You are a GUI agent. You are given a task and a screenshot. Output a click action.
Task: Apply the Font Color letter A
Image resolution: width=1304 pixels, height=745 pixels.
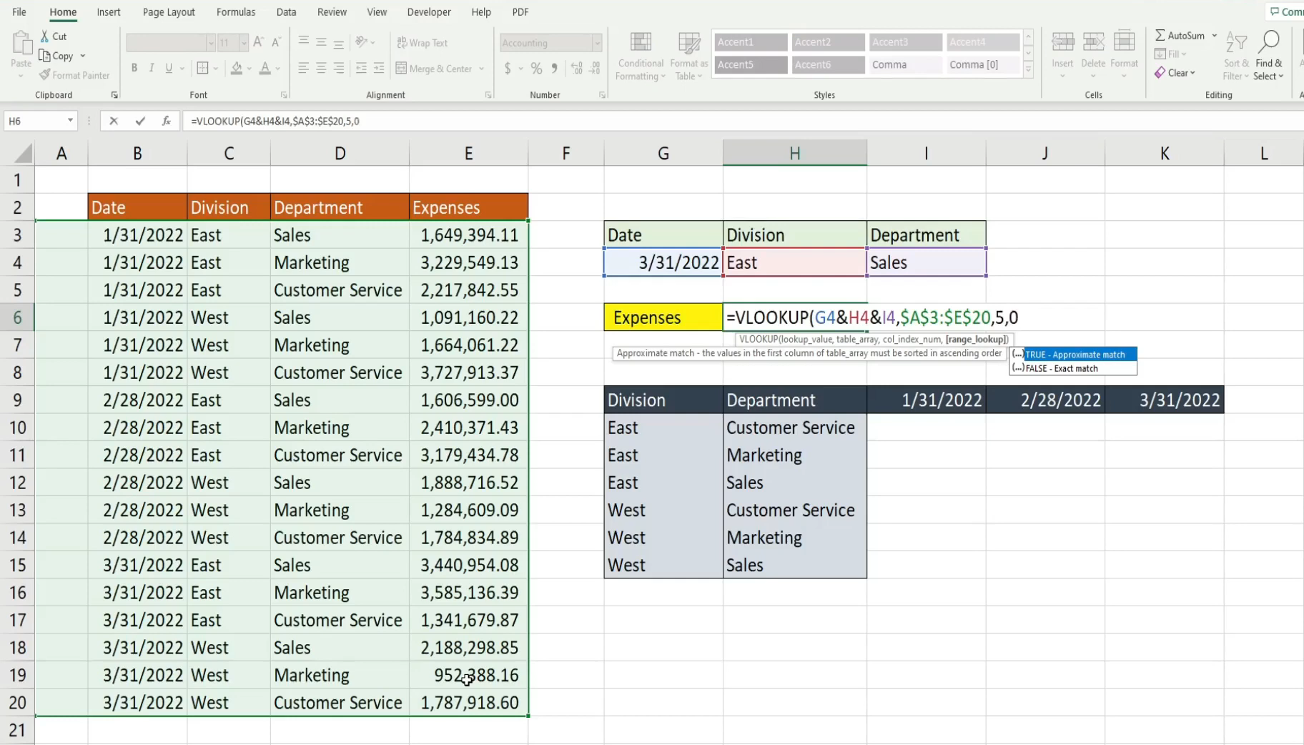tap(265, 69)
